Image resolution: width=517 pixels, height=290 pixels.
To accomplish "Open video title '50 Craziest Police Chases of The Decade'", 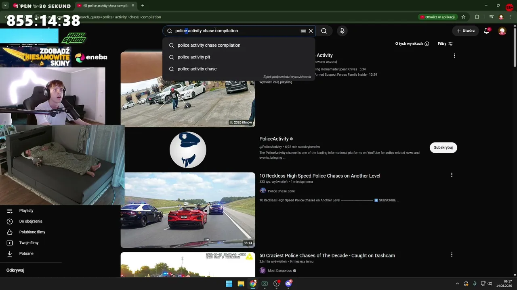I will click(327, 255).
